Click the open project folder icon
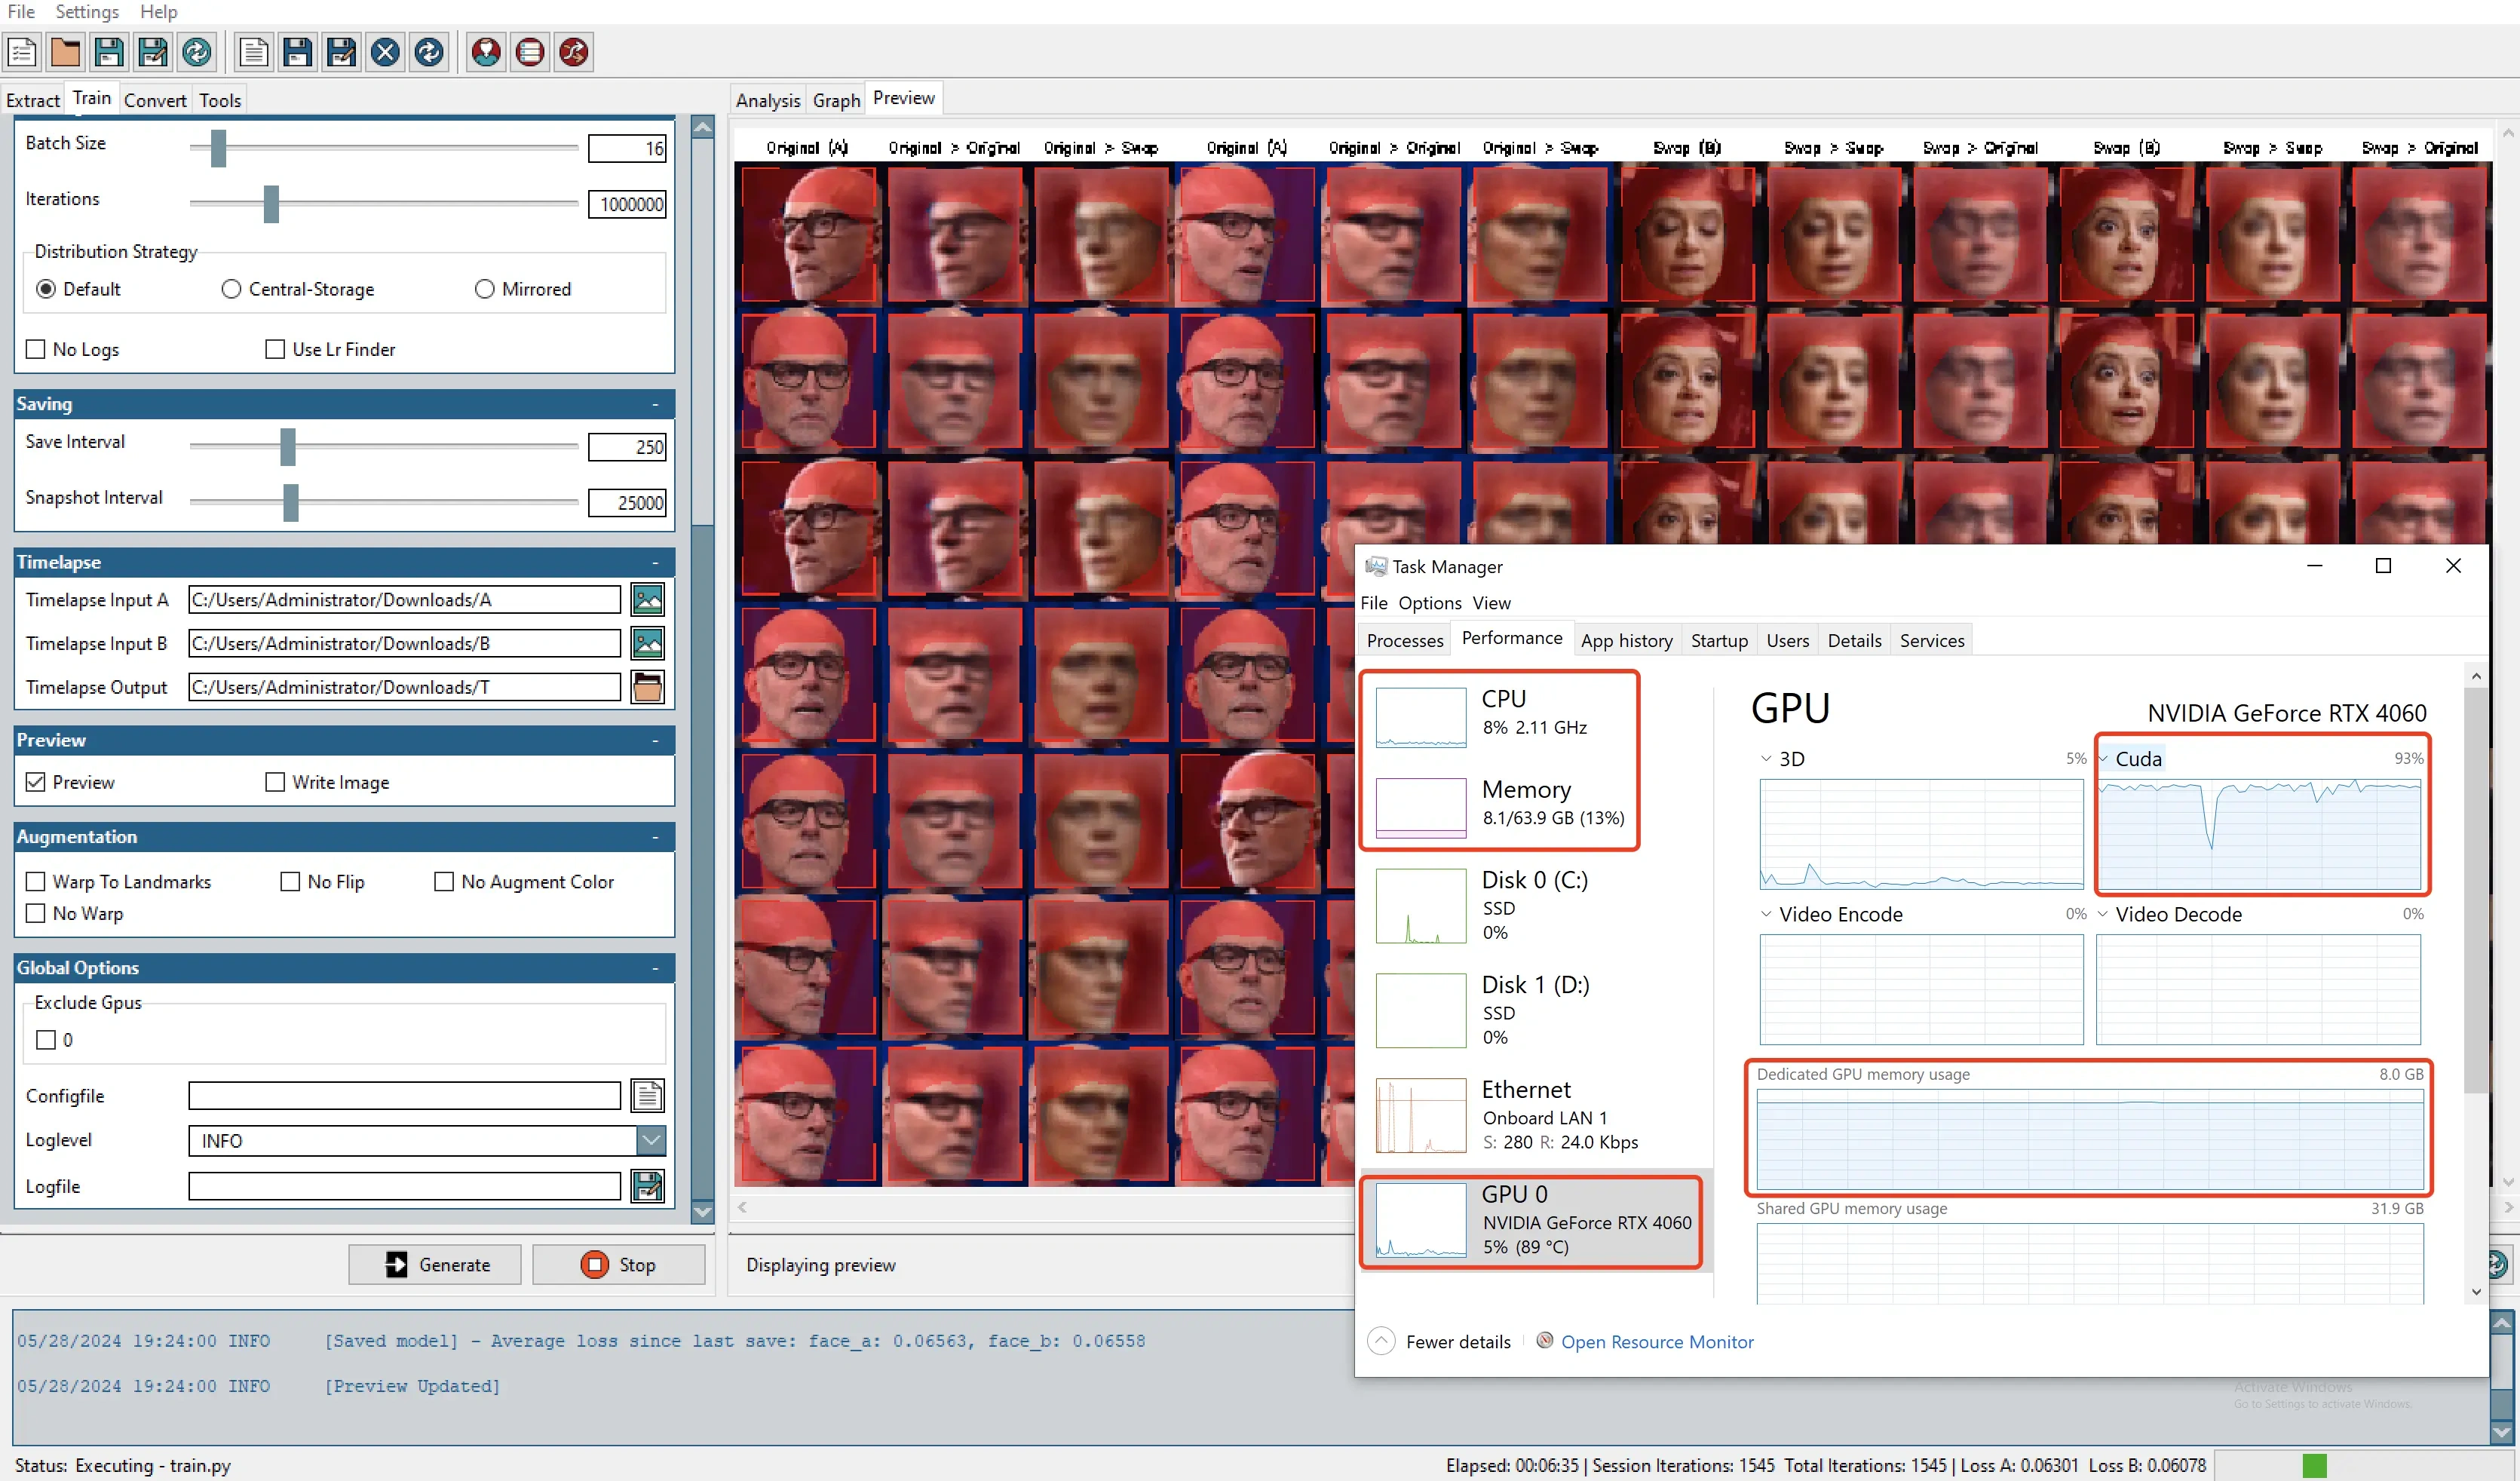 click(65, 52)
